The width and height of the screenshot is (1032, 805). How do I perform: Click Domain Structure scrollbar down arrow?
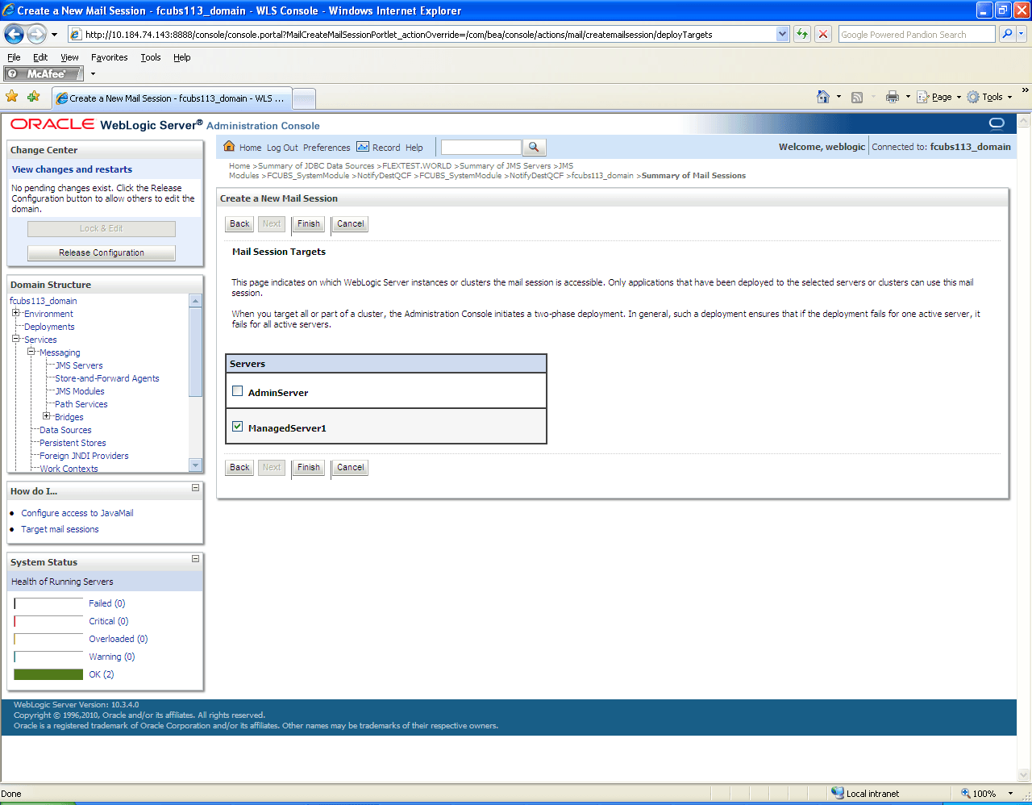click(x=195, y=465)
